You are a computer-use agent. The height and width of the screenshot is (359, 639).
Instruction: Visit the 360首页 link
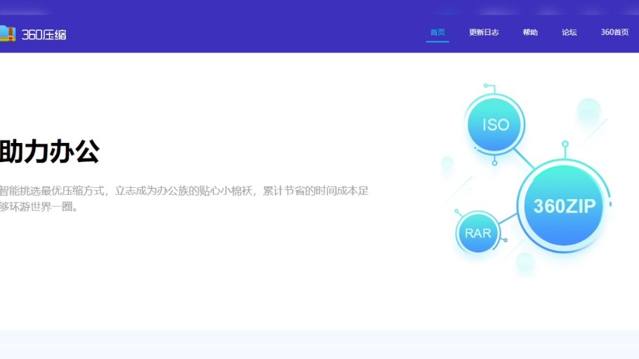click(x=614, y=32)
